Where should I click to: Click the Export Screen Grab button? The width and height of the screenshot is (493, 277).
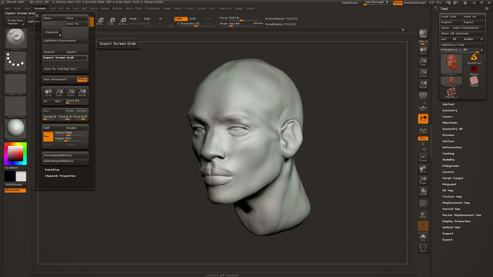65,58
